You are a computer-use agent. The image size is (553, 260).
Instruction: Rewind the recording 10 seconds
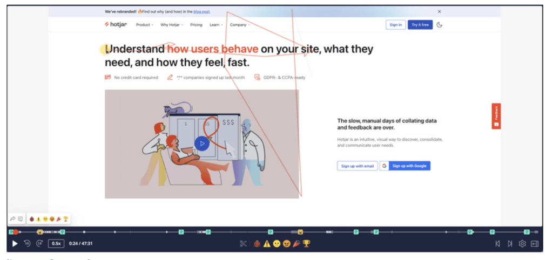[27, 244]
